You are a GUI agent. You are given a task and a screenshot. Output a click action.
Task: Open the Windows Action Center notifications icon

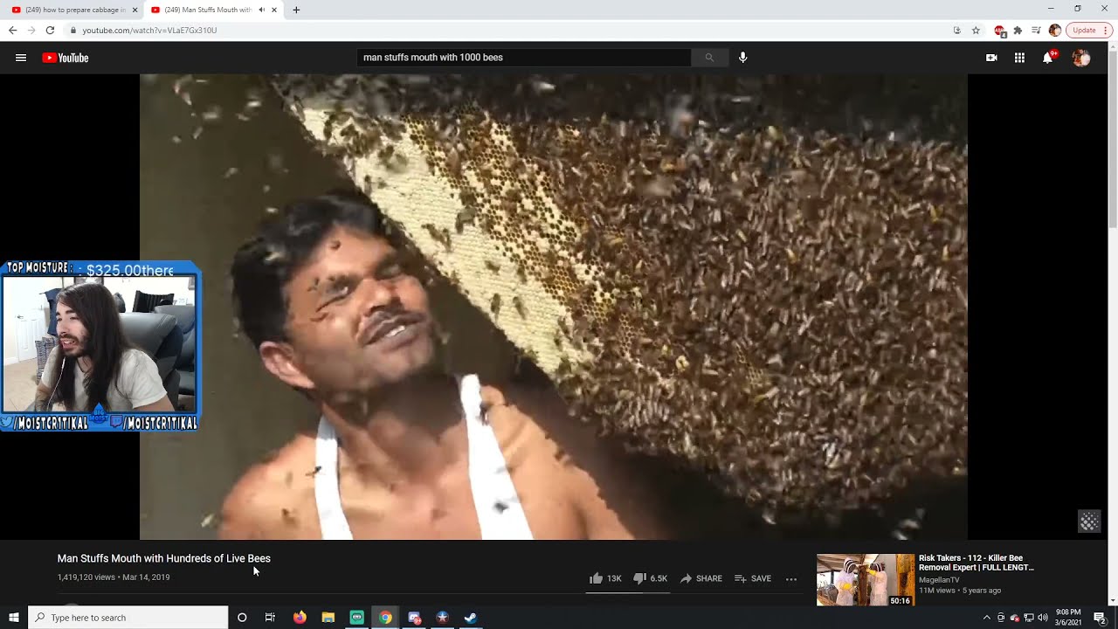tap(1101, 618)
